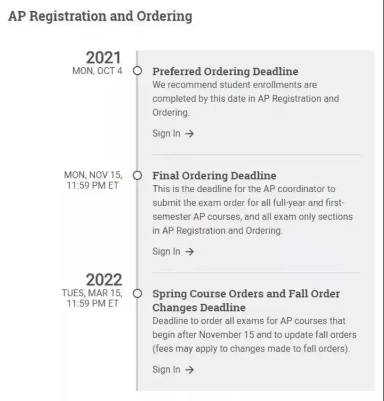
Task: Click the AP Registration and Ordering page title
Action: pyautogui.click(x=100, y=17)
